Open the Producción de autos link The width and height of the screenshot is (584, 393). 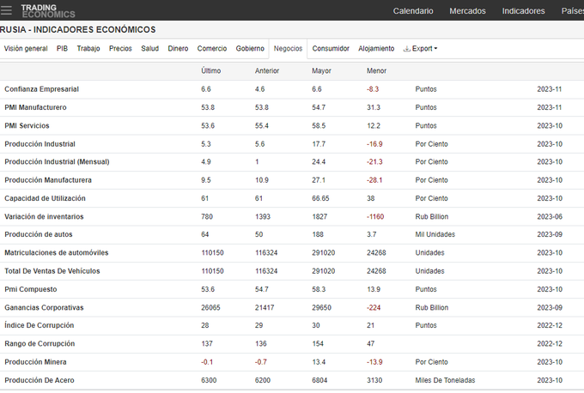(39, 234)
